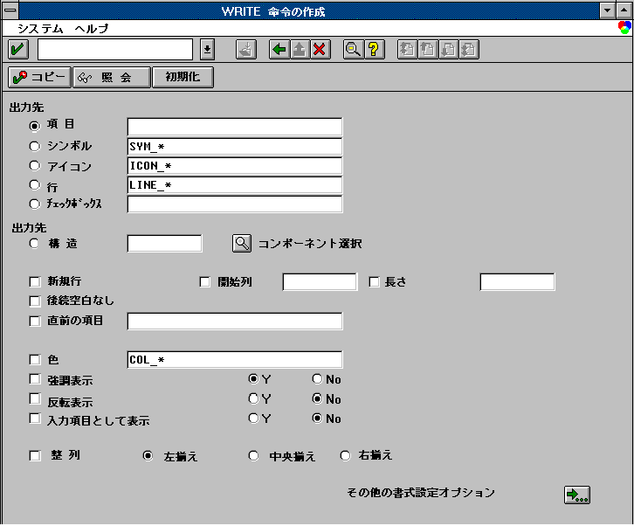Open the ヘルプ menu
This screenshot has width=634, height=526.
click(x=92, y=29)
